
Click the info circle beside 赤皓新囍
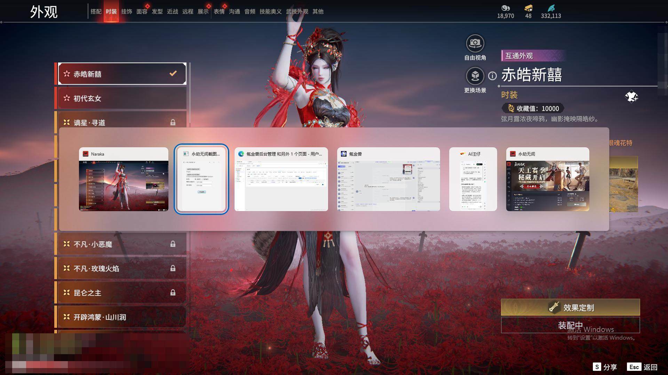492,76
